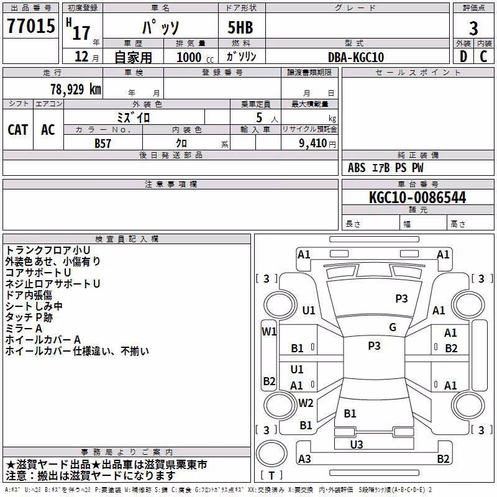Click the color number B57 cell
Image resolution: width=497 pixels, height=497 pixels.
103,143
